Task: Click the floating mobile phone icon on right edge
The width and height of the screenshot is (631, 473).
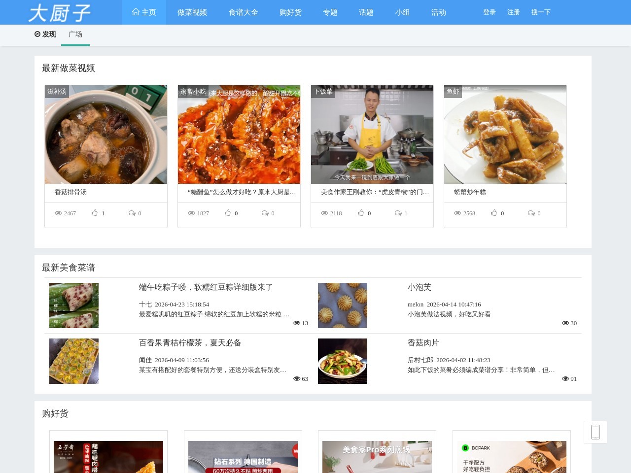Action: [596, 432]
